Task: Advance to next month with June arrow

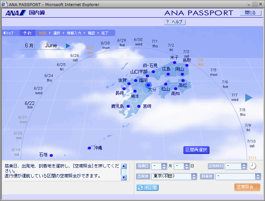Action: coord(68,46)
